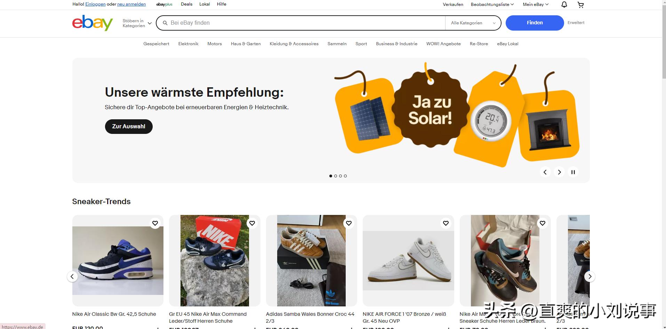Open the notifications bell icon
The width and height of the screenshot is (666, 329).
point(564,5)
